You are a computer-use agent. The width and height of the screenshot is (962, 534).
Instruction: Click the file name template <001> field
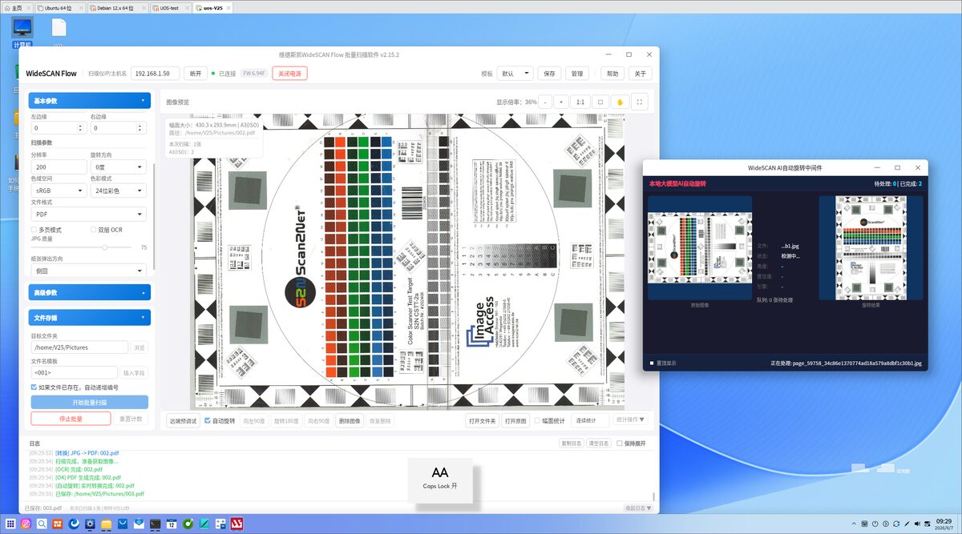[75, 372]
